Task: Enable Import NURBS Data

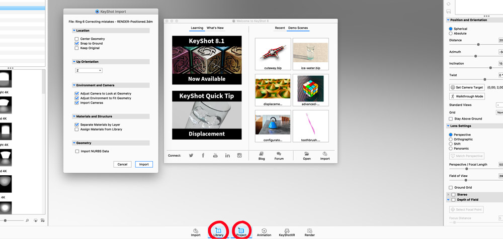Action: coord(77,151)
